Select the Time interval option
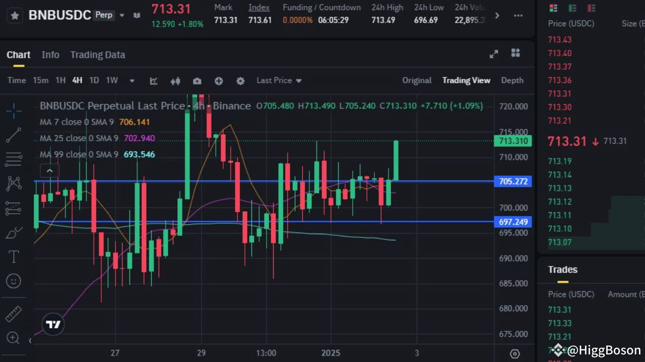The width and height of the screenshot is (645, 362). [x=17, y=80]
